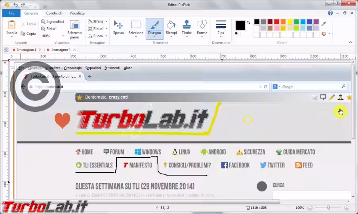Image resolution: width=358 pixels, height=214 pixels.
Task: Open the Effetti dropdown
Action: pyautogui.click(x=98, y=21)
